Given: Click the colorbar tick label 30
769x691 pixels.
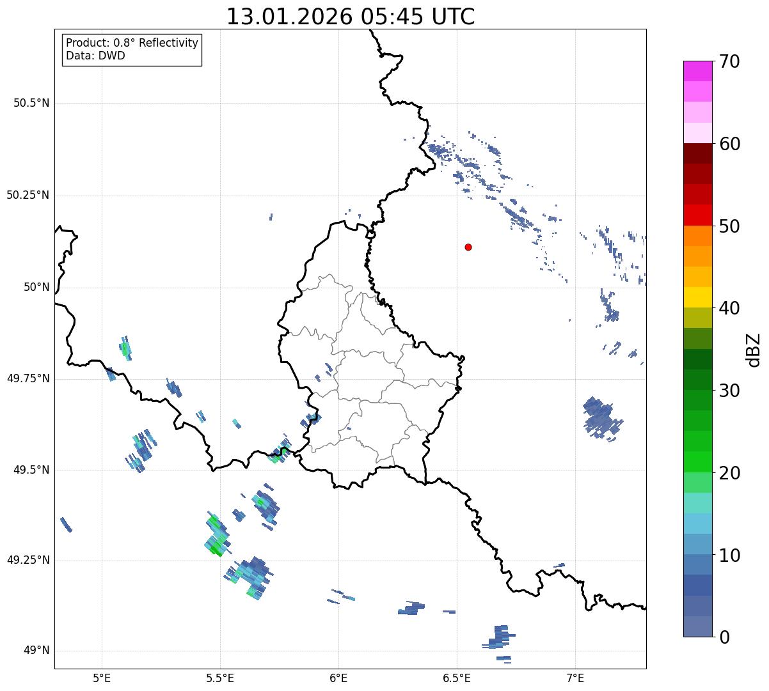Looking at the screenshot, I should (729, 391).
